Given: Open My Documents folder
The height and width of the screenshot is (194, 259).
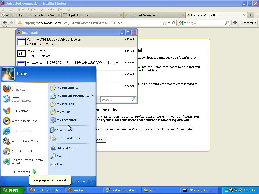Looking at the screenshot, I should tap(72, 88).
